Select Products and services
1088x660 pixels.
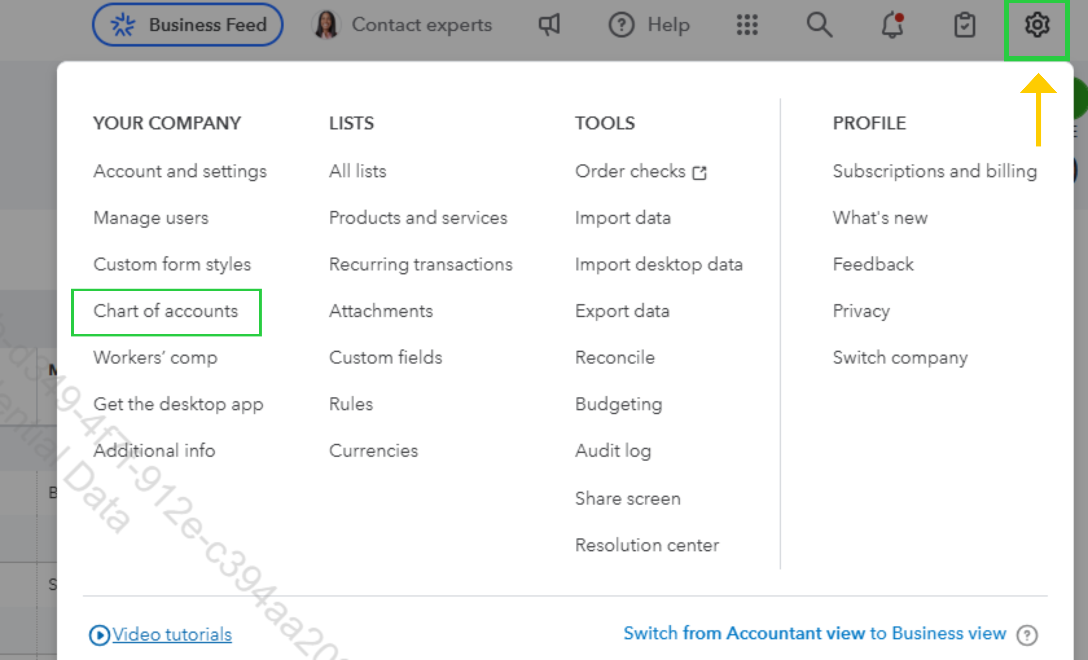(x=418, y=218)
